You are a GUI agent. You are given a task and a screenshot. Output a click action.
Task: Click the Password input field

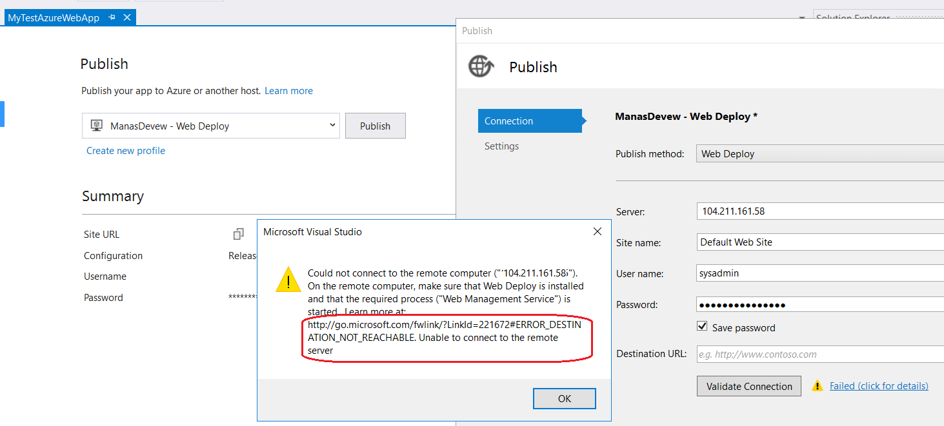[x=820, y=305]
